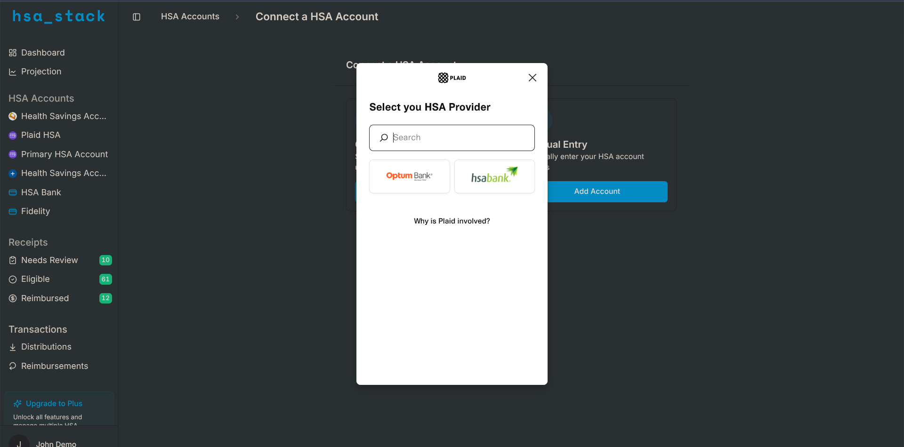Click the Eligible count badge 61
This screenshot has width=904, height=447.
tap(105, 279)
